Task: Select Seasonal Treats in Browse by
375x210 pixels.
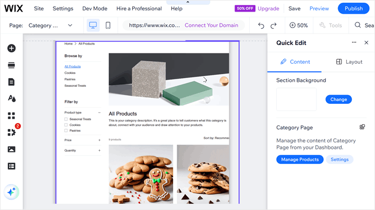Action: click(x=75, y=86)
